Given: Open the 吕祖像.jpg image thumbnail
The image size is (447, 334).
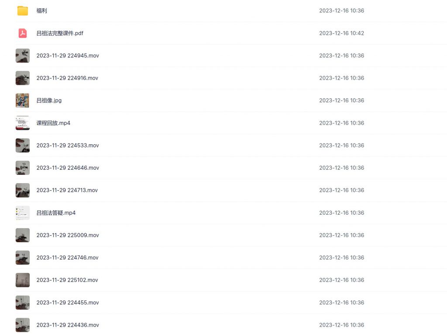Looking at the screenshot, I should 23,101.
